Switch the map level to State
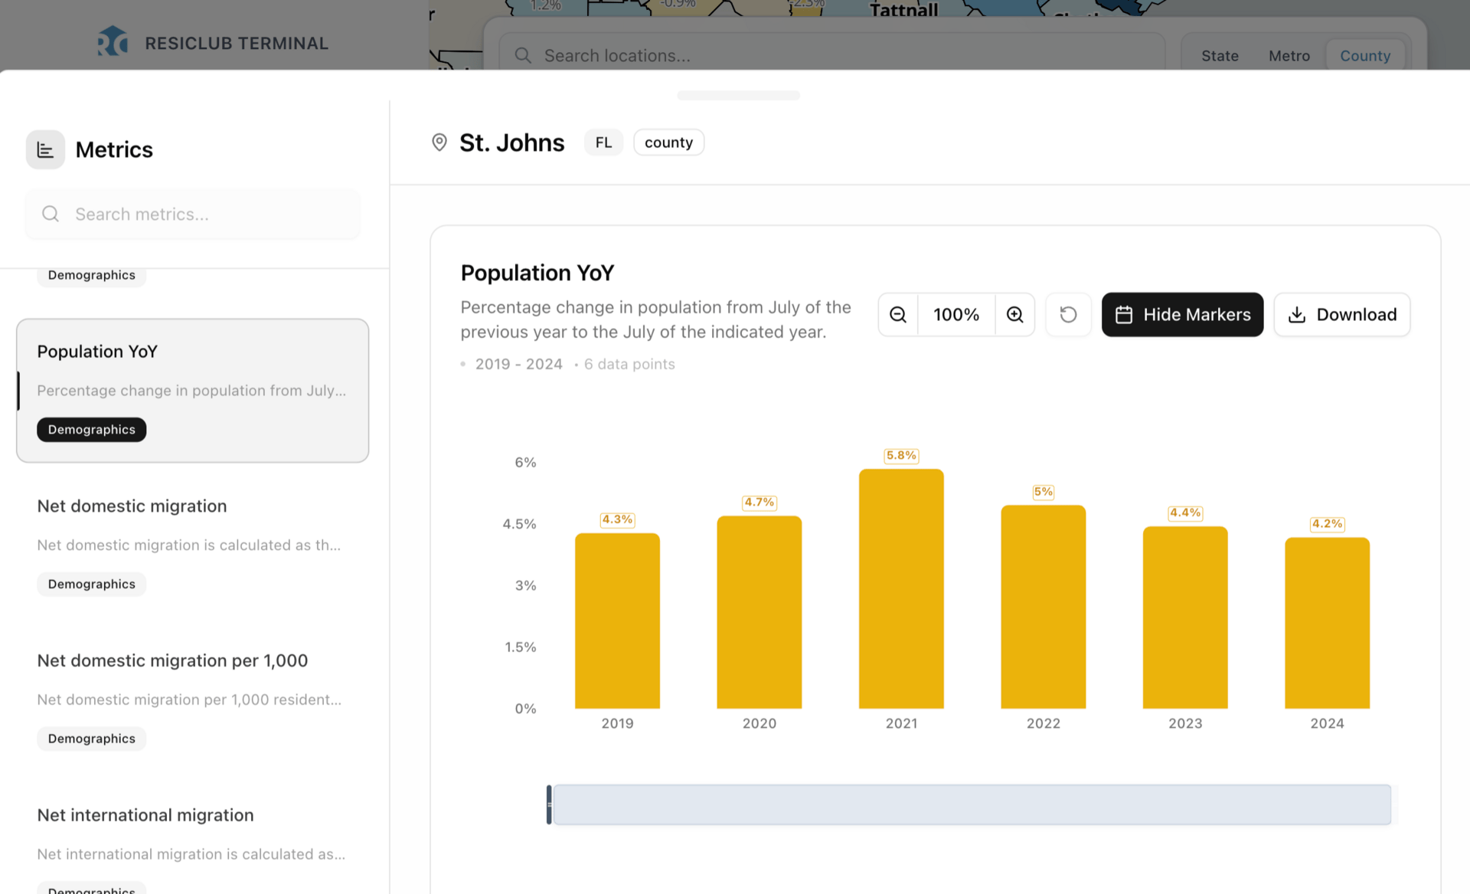 tap(1220, 56)
